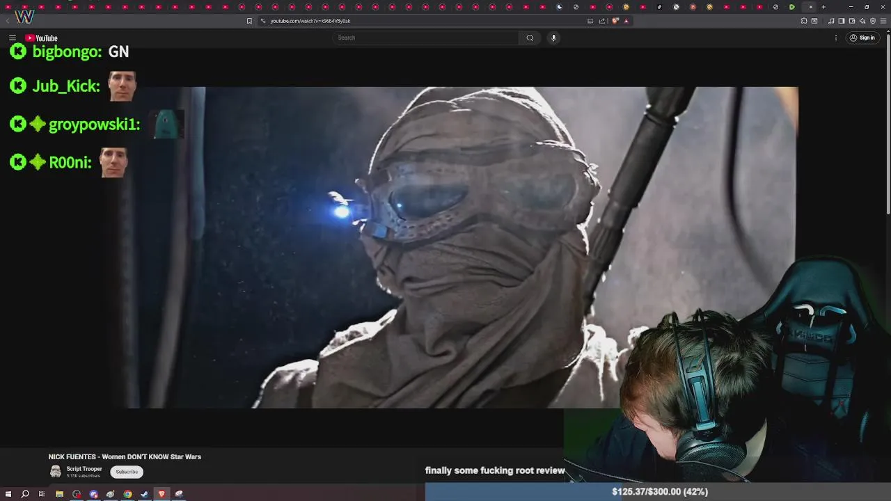The height and width of the screenshot is (501, 891).
Task: Subscribe to the Script Trooper channel
Action: click(x=127, y=472)
